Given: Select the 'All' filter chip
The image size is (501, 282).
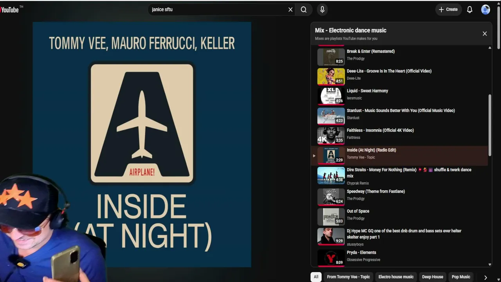Looking at the screenshot, I should pyautogui.click(x=316, y=277).
